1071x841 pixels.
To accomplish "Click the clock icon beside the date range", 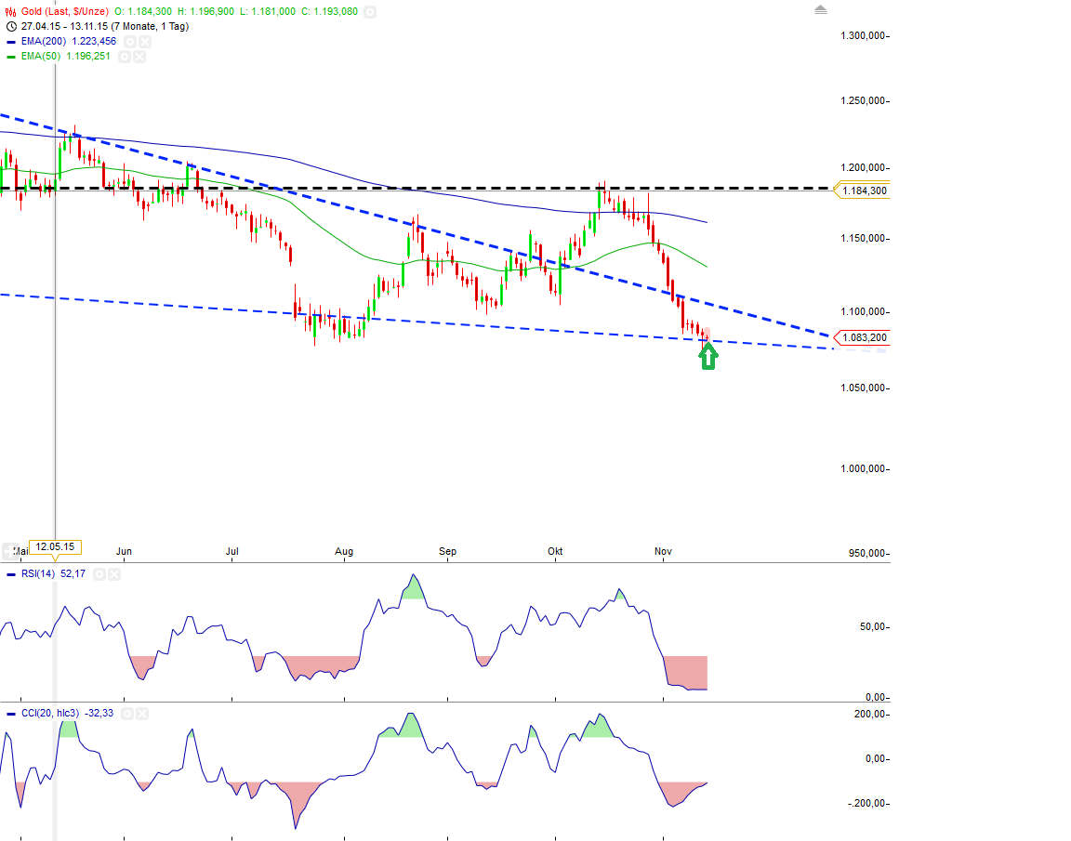I will click(x=10, y=26).
